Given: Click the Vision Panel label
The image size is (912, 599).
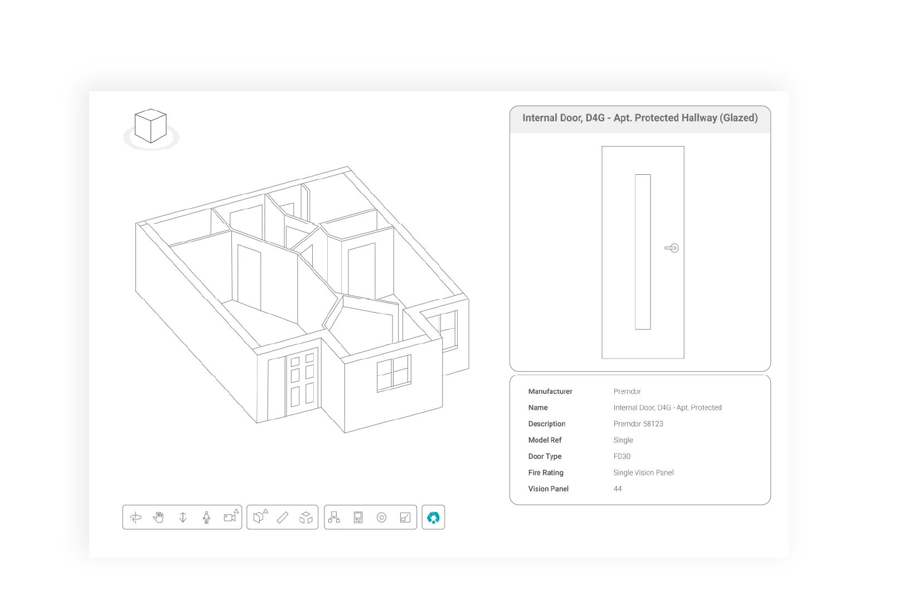Looking at the screenshot, I should (x=549, y=489).
